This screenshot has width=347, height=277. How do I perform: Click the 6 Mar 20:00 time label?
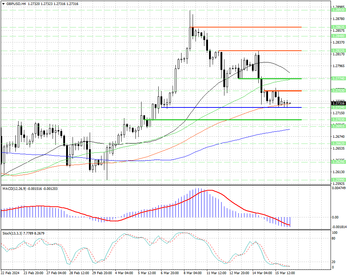click(169, 273)
